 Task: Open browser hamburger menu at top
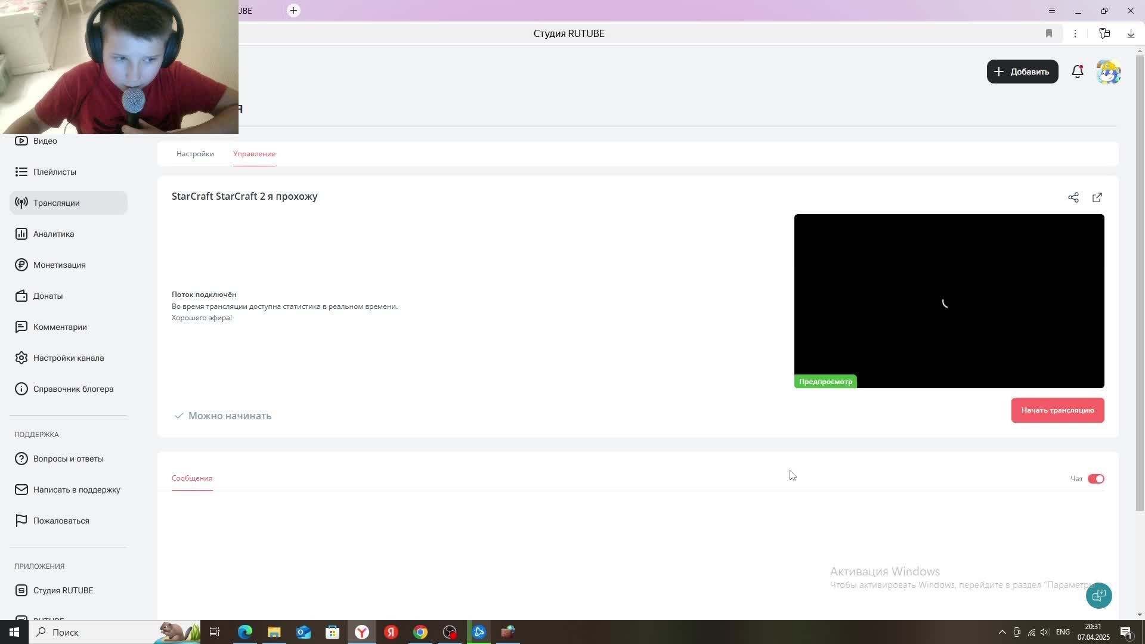coord(1051,11)
